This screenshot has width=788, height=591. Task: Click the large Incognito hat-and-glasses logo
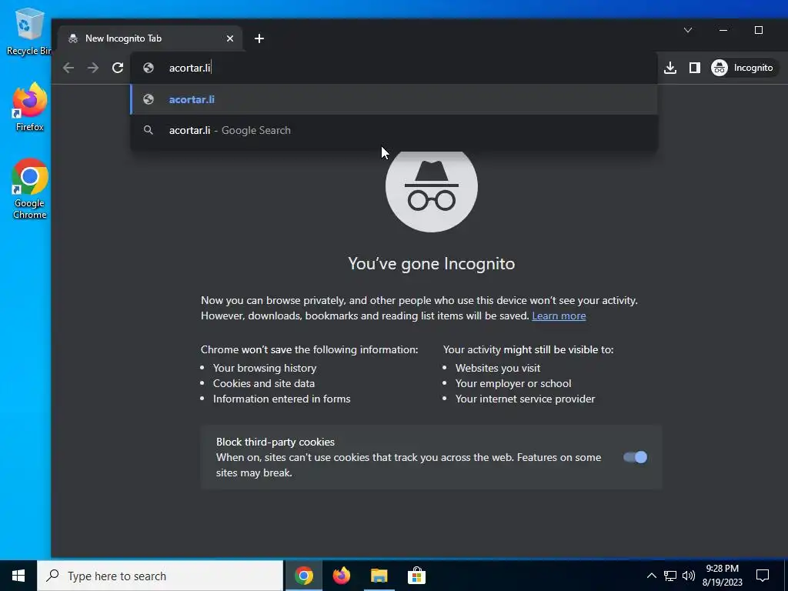[431, 192]
